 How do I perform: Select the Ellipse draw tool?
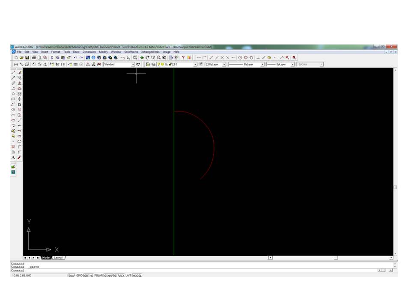(x=13, y=120)
